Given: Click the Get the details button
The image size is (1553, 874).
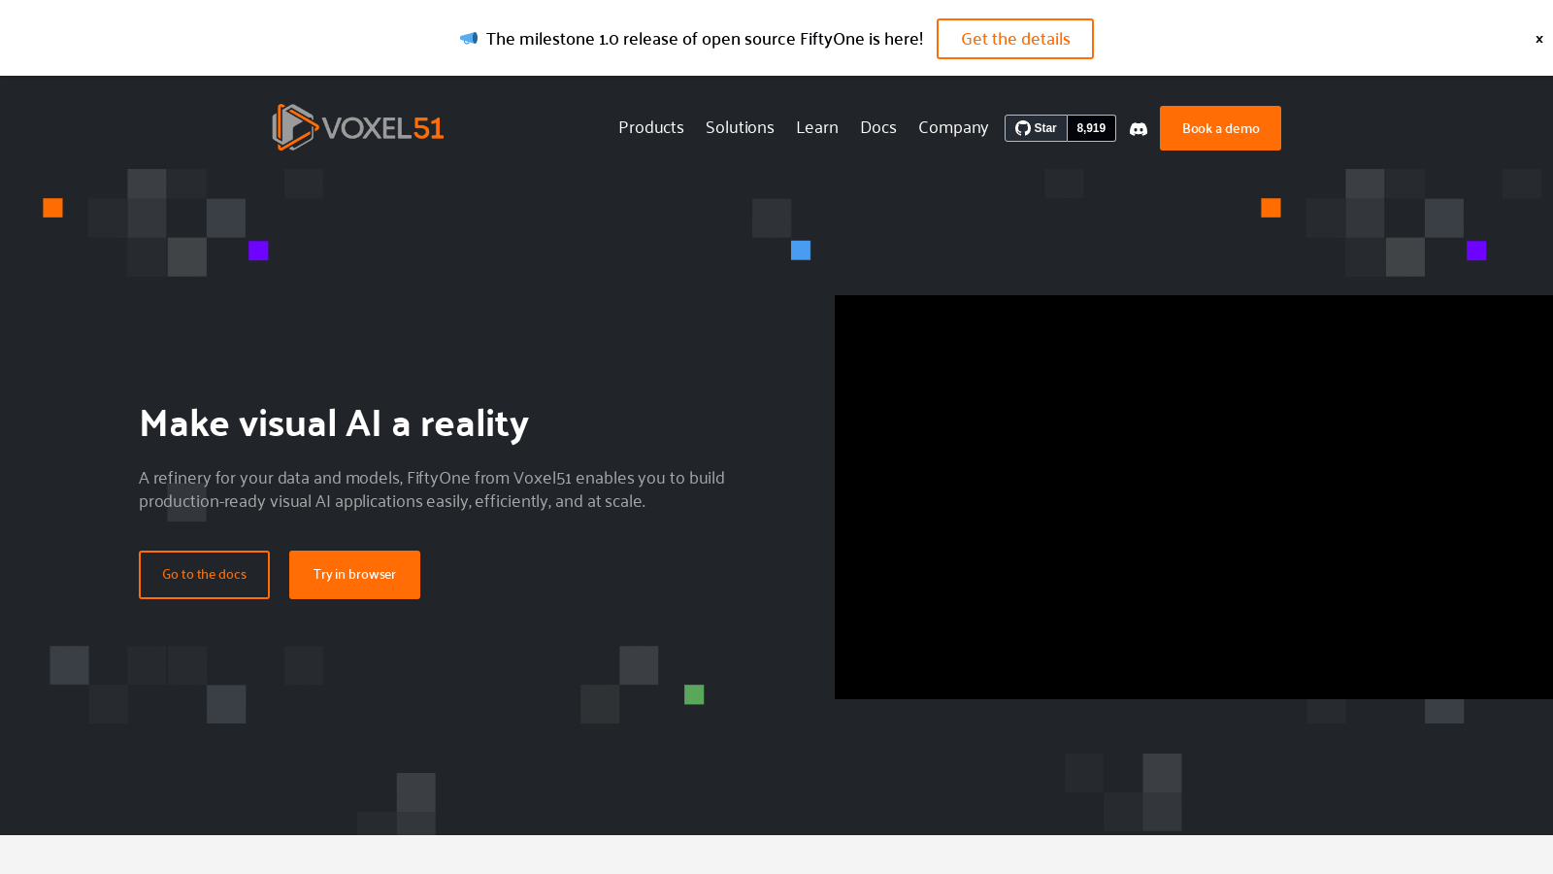Looking at the screenshot, I should tap(1015, 39).
